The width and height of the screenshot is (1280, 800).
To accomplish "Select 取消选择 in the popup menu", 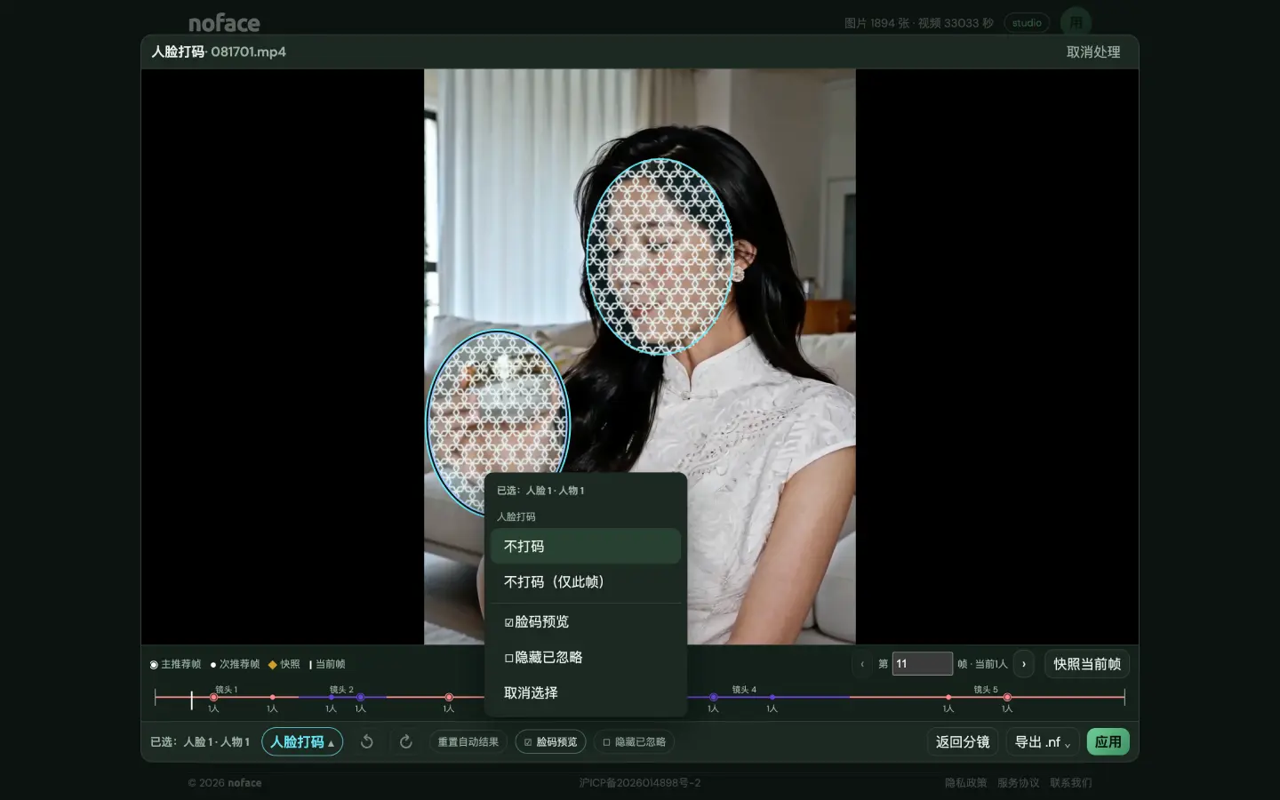I will 586,692.
